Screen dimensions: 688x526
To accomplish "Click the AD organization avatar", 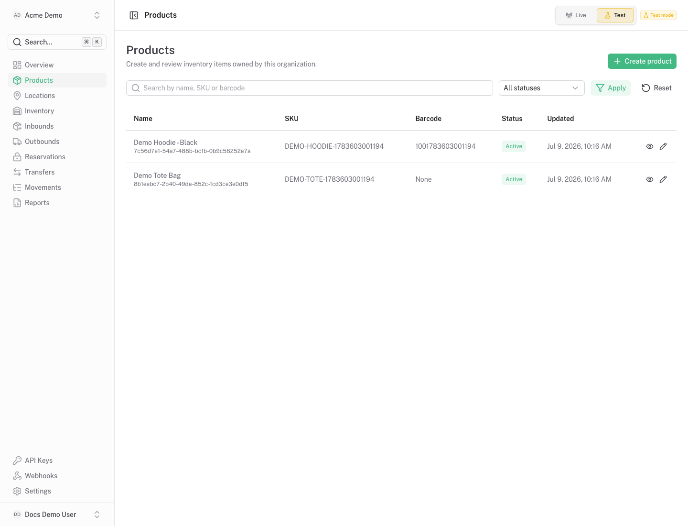I will tap(17, 15).
